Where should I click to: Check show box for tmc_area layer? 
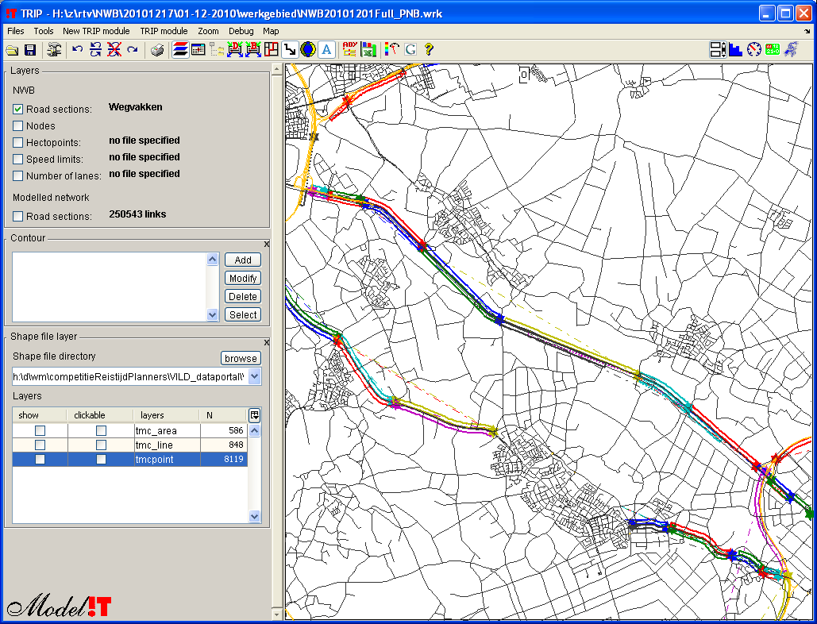click(x=40, y=431)
